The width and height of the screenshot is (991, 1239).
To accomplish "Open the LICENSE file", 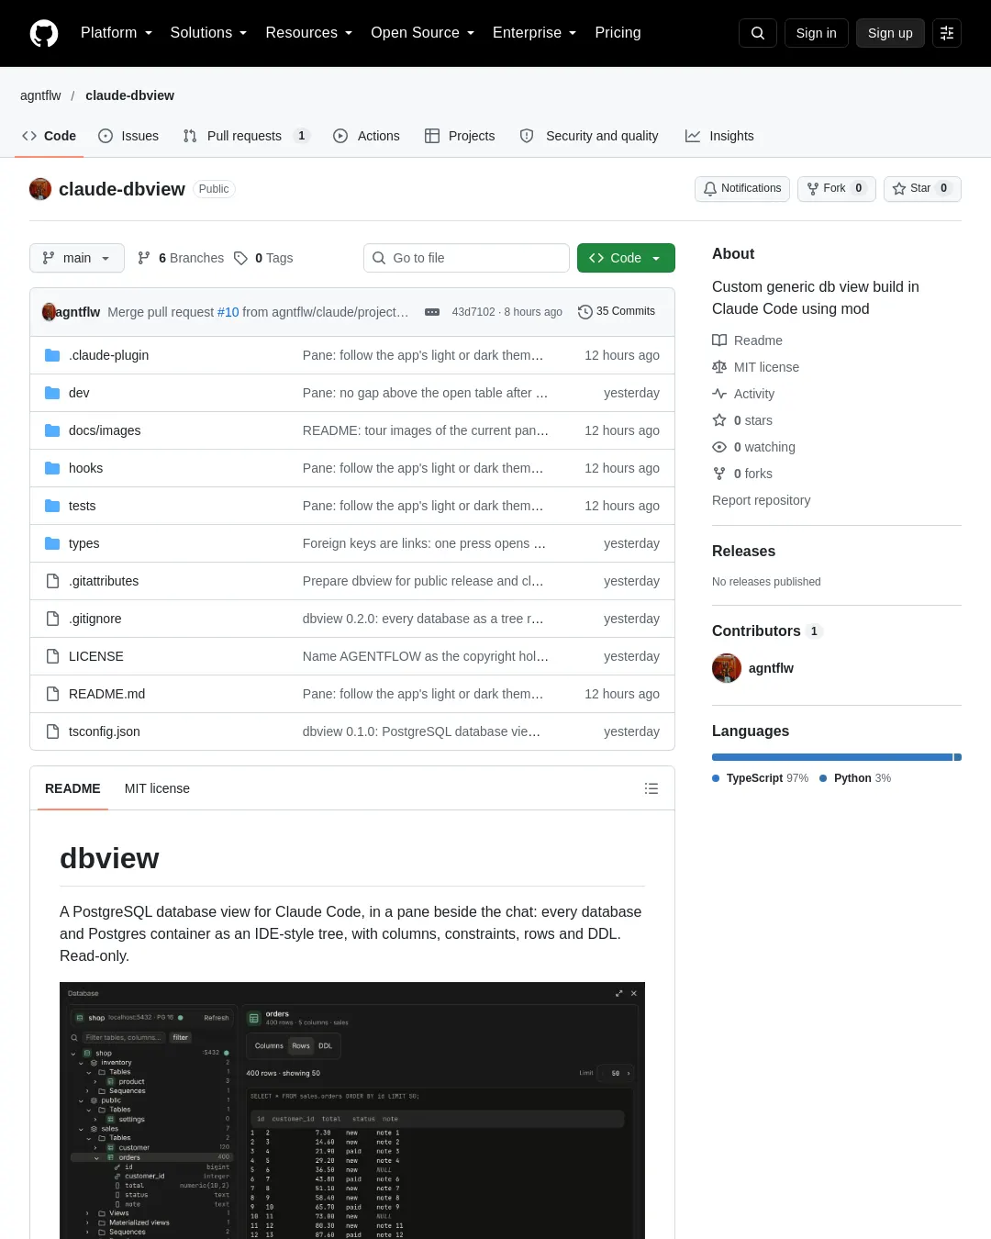I will coord(96,656).
